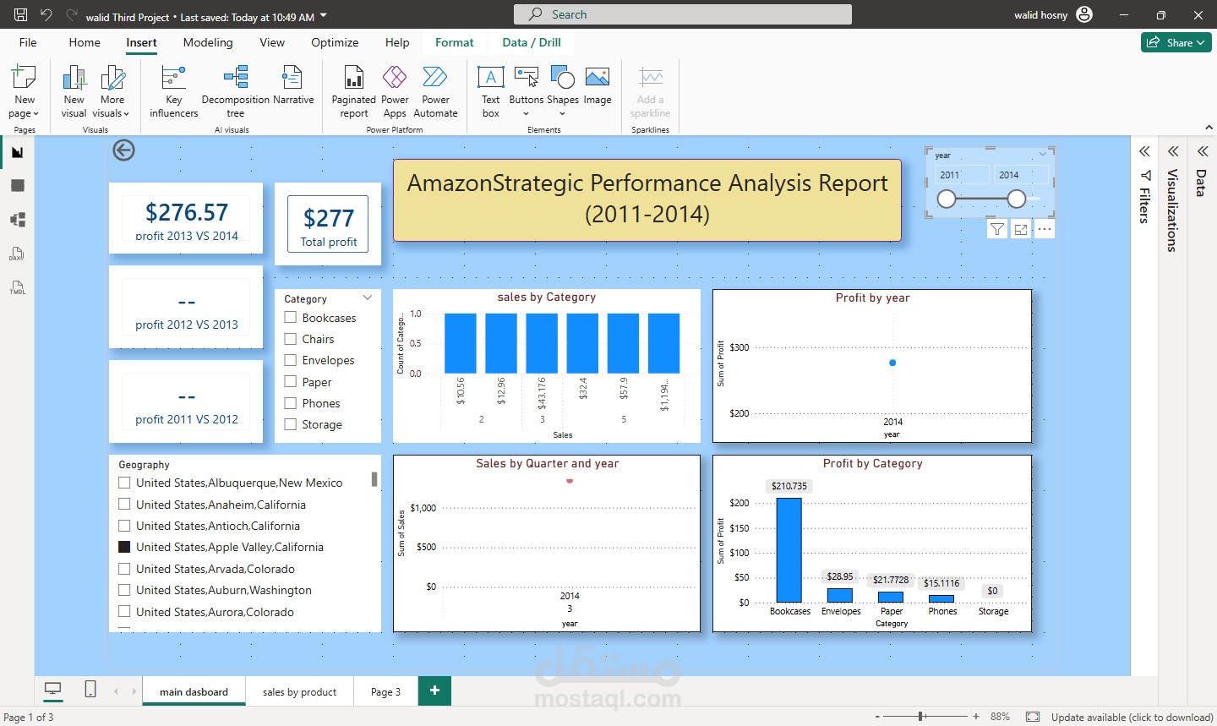Open the sales by product page tab

[x=299, y=691]
